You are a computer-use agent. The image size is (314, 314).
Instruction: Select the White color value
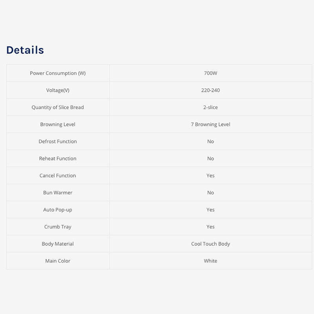(x=210, y=261)
